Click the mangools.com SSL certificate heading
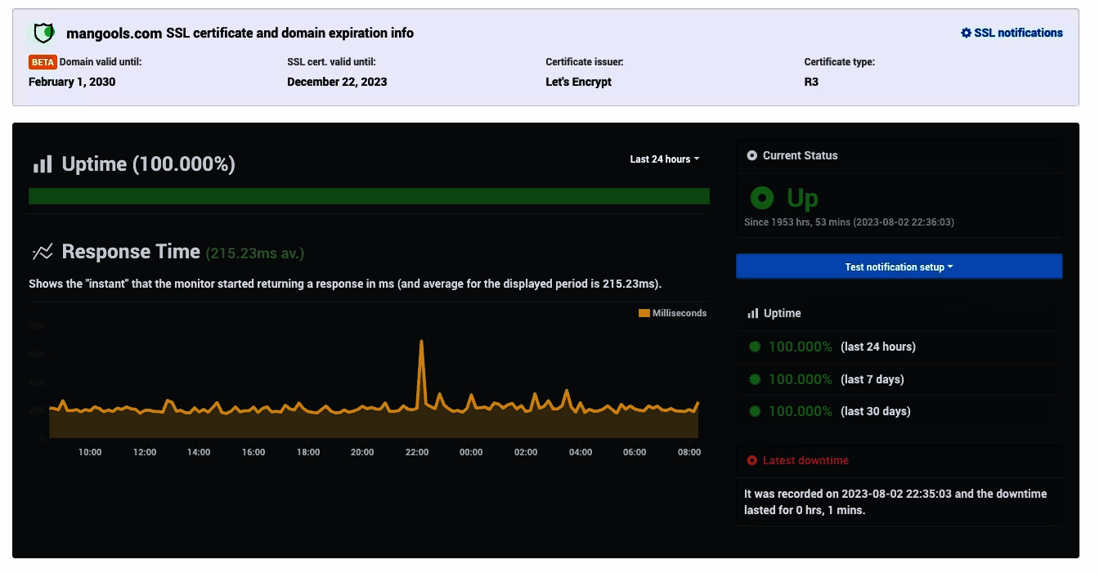The height and width of the screenshot is (573, 1099). [x=240, y=34]
